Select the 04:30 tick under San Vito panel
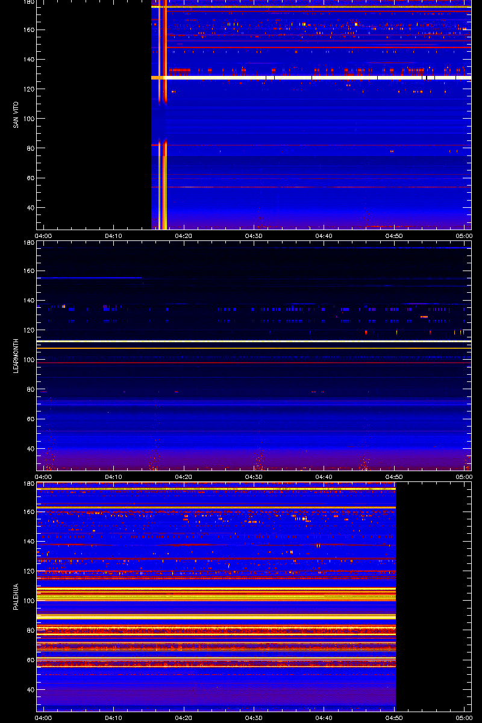482x723 pixels. pyautogui.click(x=254, y=236)
